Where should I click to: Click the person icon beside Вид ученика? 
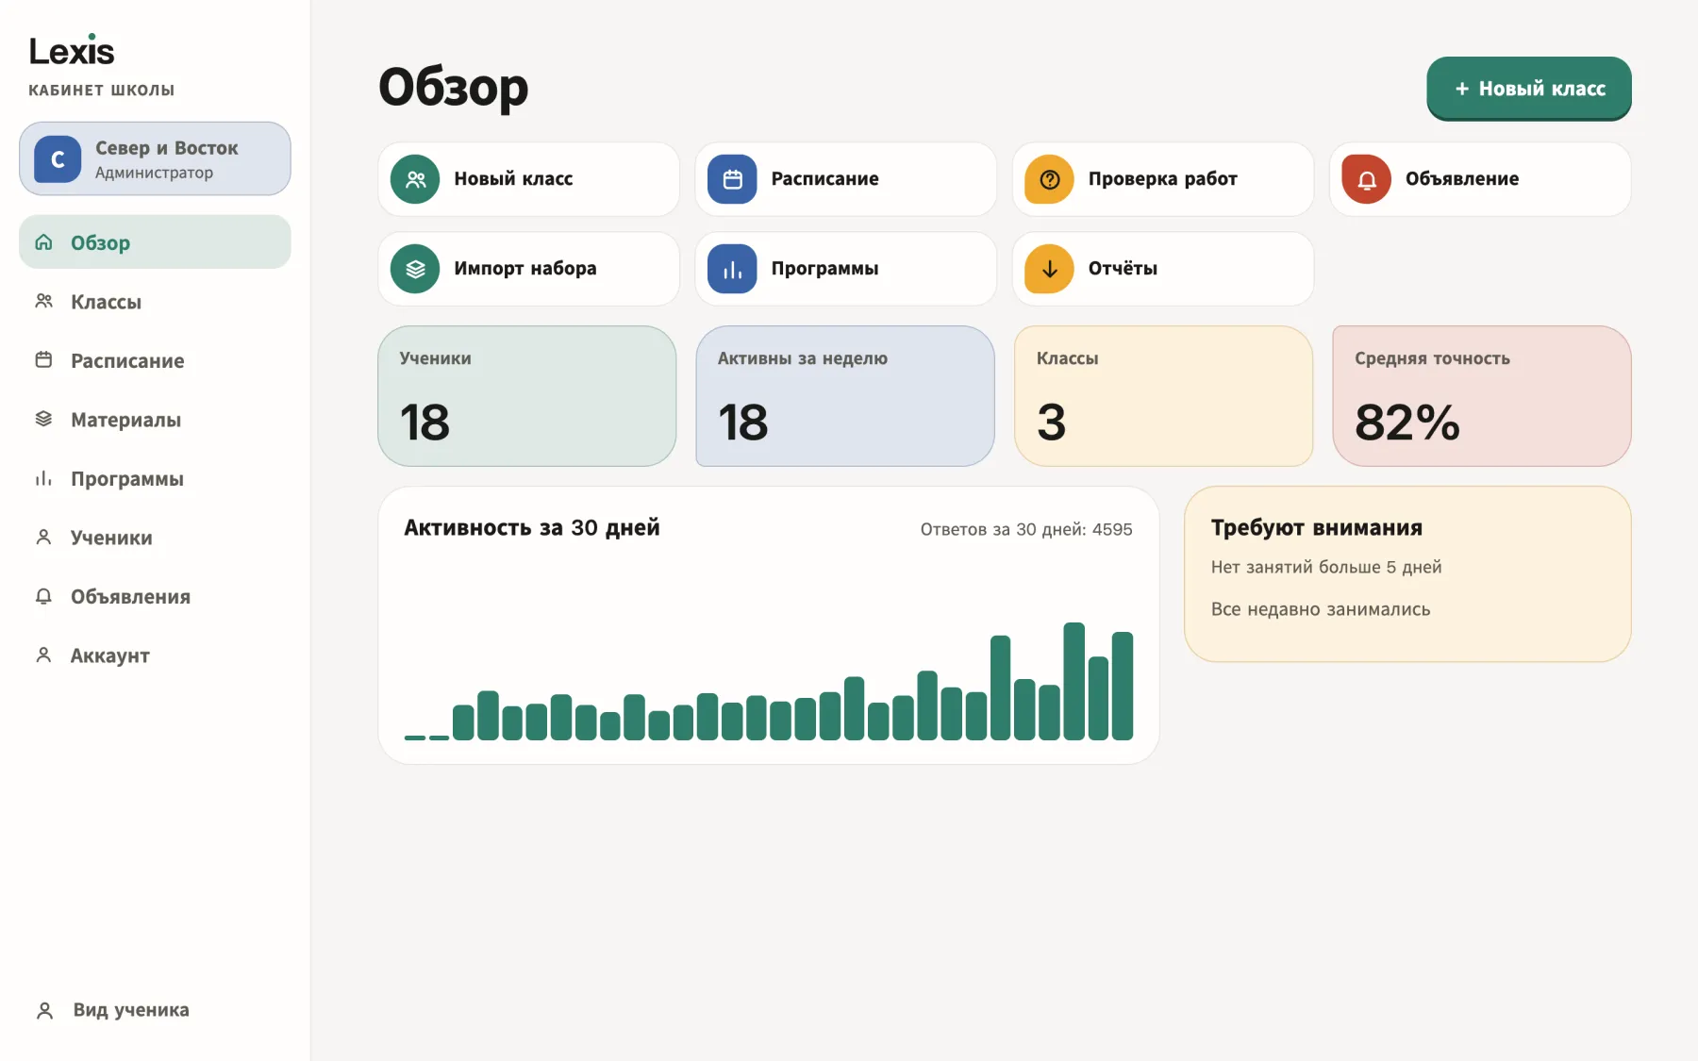click(44, 1010)
